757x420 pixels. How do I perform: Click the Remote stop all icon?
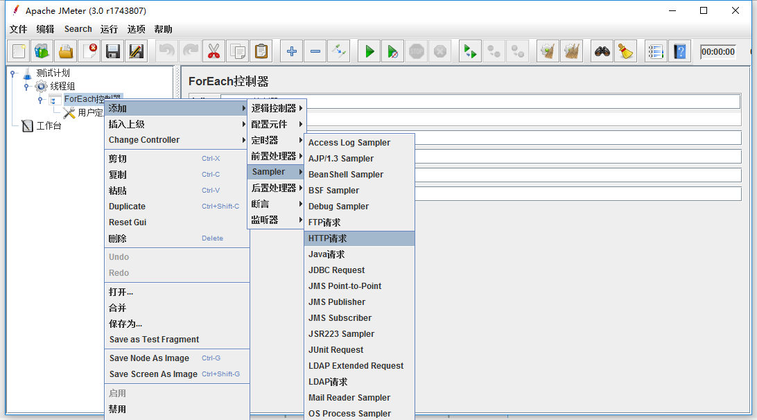pos(494,51)
